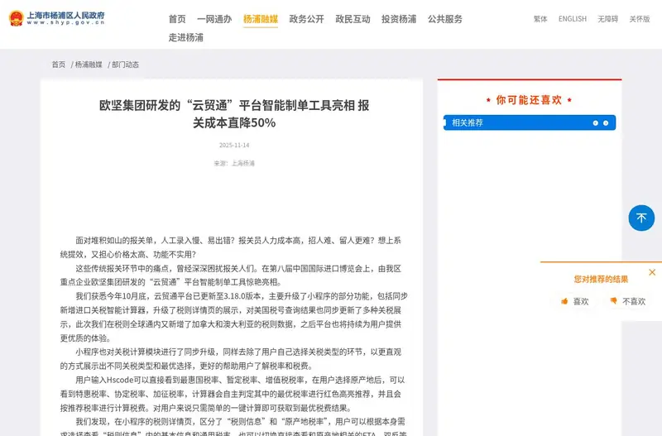The image size is (662, 436).
Task: Open the 公共服务 menu item
Action: click(445, 19)
